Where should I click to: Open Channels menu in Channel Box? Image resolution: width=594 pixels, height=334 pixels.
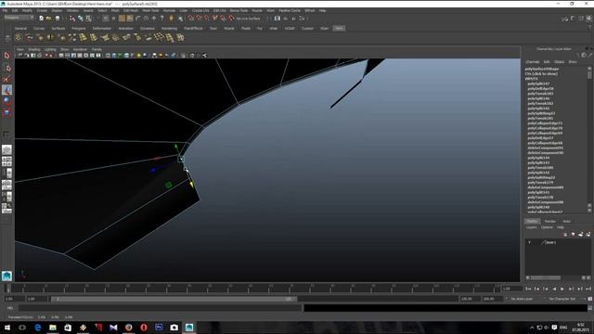(x=532, y=62)
